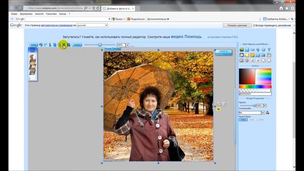Click the paste icon beside the delete X

59,45
